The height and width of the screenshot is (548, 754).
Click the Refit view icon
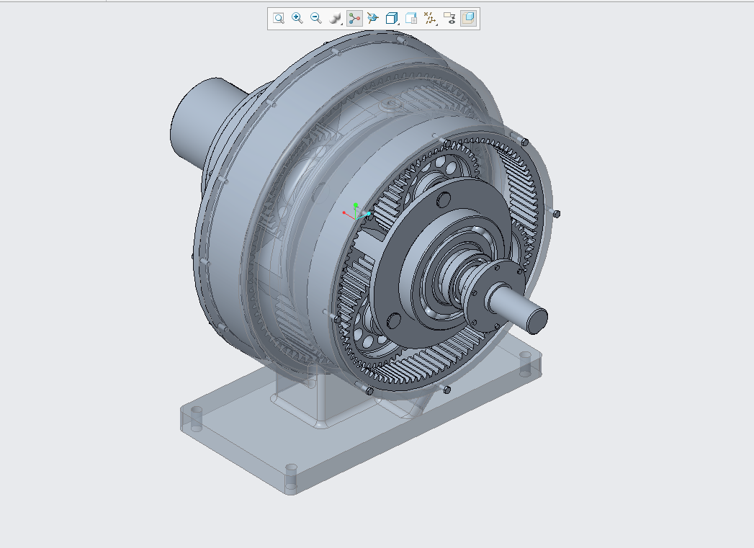[279, 18]
